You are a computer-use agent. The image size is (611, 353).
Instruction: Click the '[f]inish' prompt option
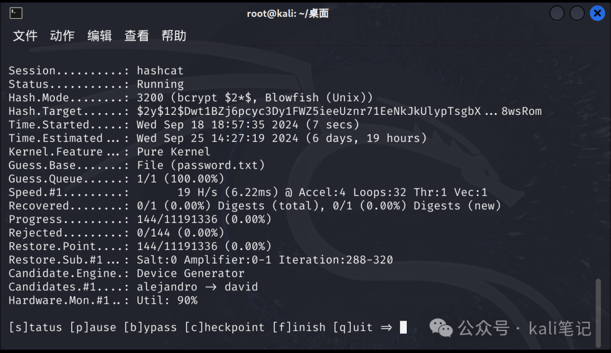[x=299, y=328]
